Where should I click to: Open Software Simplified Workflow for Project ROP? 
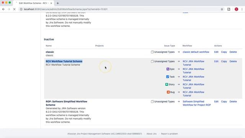[x=197, y=103]
